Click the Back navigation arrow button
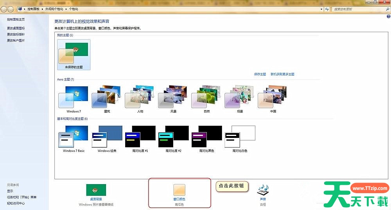 (x=4, y=9)
